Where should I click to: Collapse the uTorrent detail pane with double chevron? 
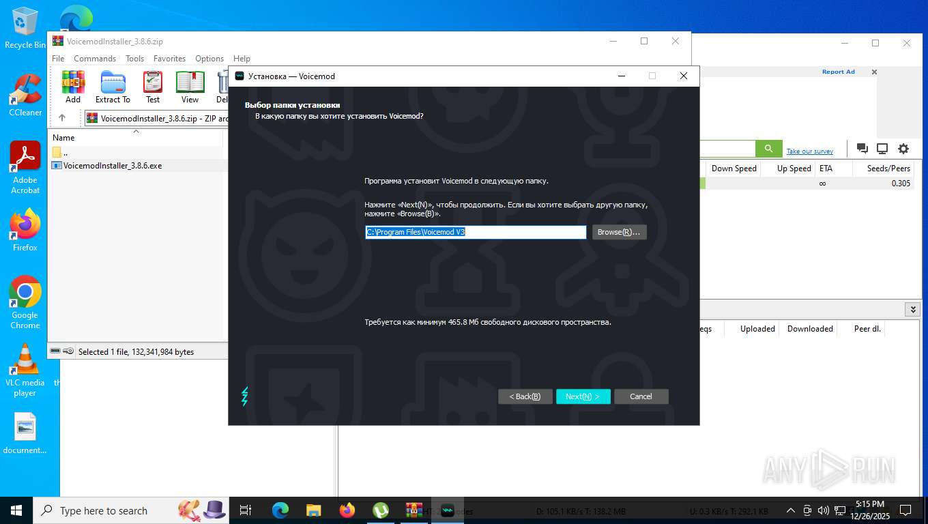coord(913,310)
